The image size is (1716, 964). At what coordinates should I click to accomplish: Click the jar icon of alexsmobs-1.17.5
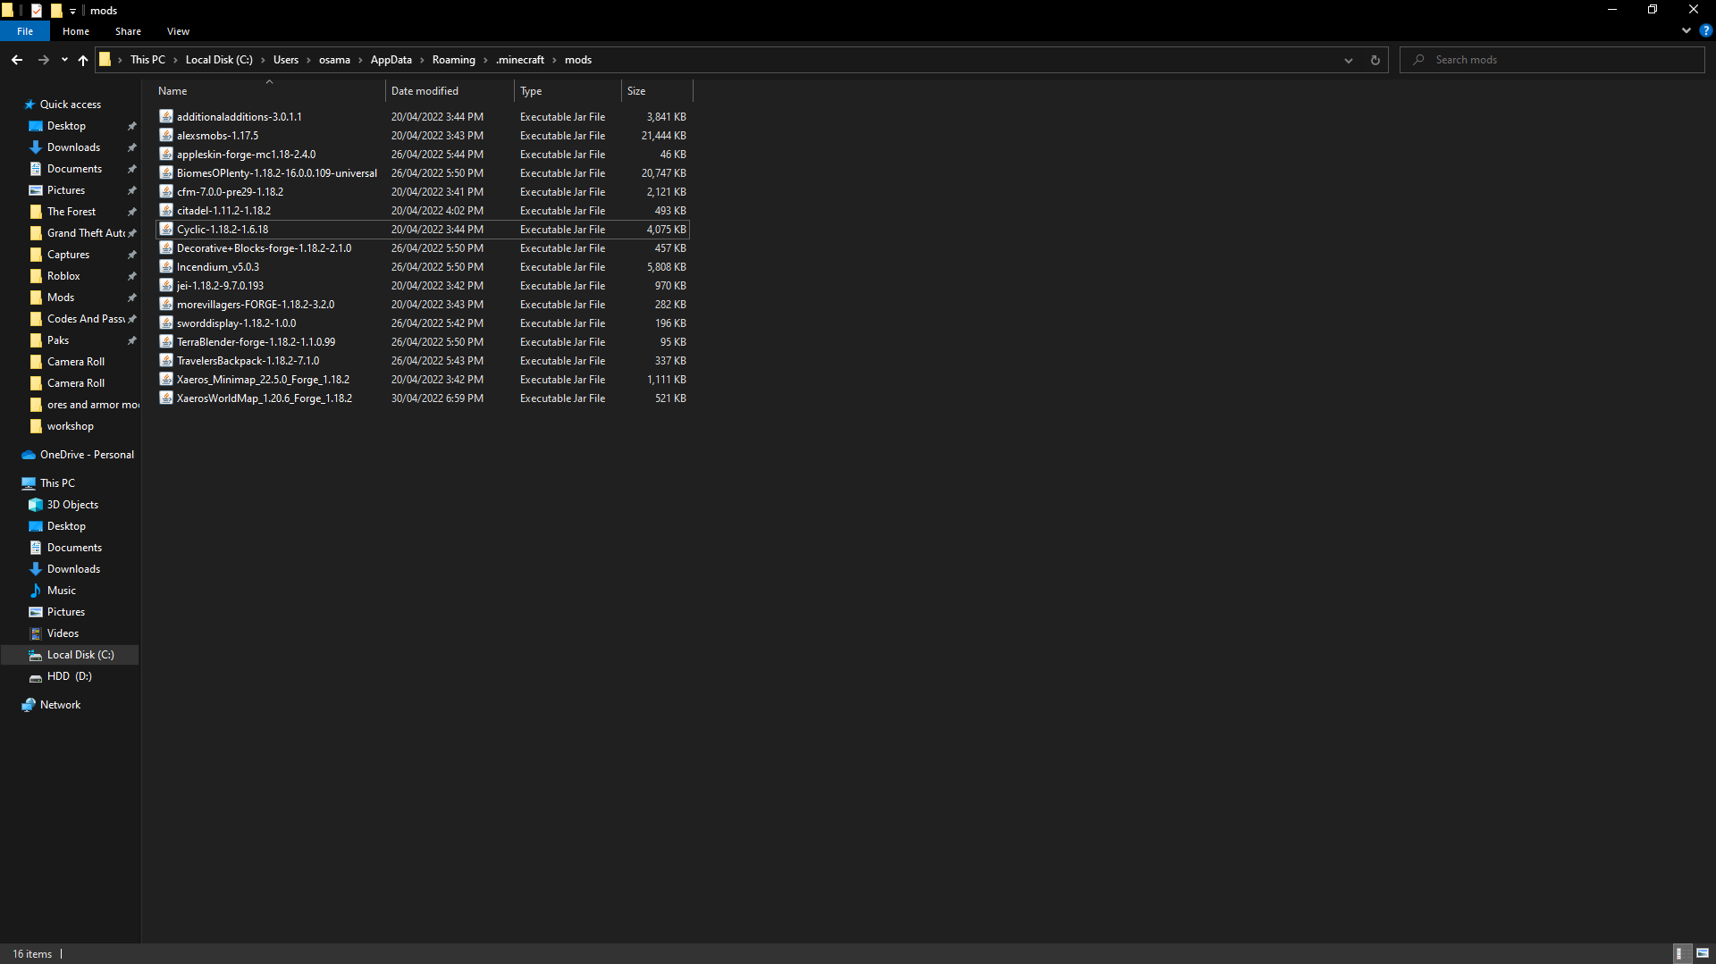click(x=166, y=135)
